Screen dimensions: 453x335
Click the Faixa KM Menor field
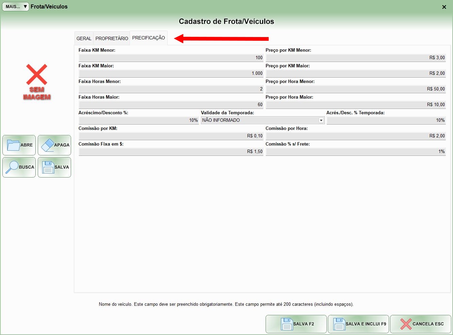click(171, 58)
